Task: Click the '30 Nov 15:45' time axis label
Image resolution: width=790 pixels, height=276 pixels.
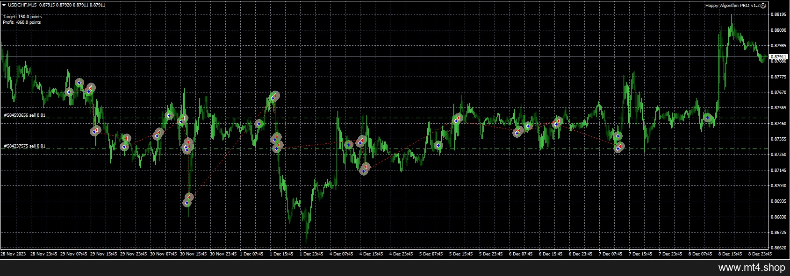Action: 194,255
